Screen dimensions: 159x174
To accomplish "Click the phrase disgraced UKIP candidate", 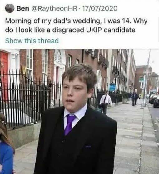I will click(94, 30).
